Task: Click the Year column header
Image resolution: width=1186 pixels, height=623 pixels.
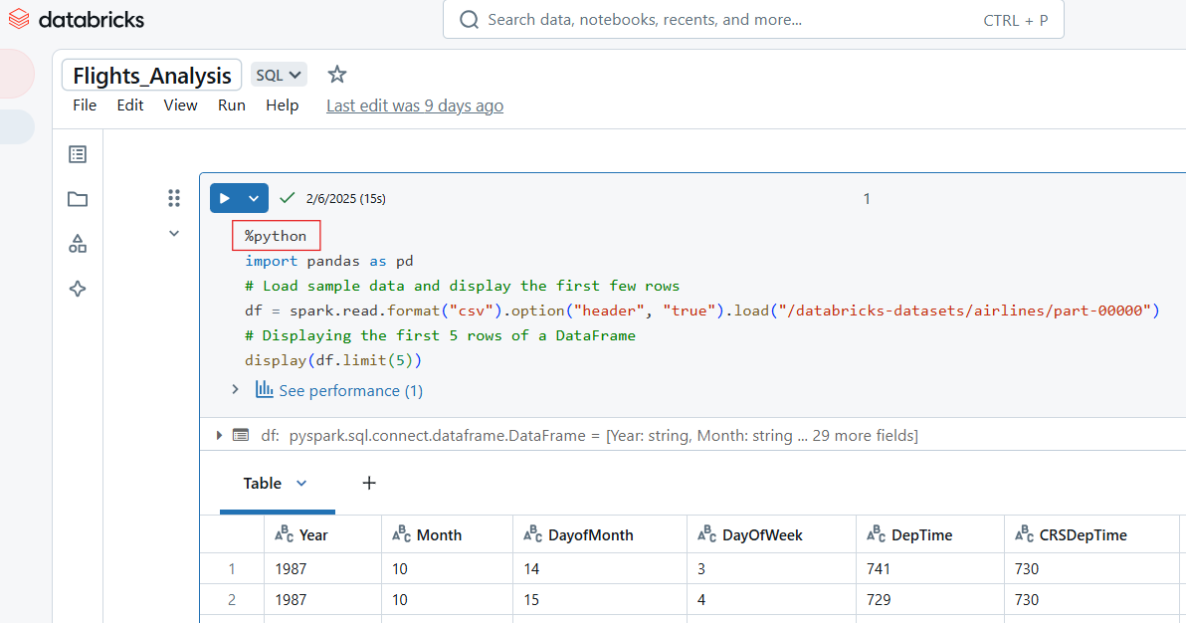Action: click(x=323, y=534)
